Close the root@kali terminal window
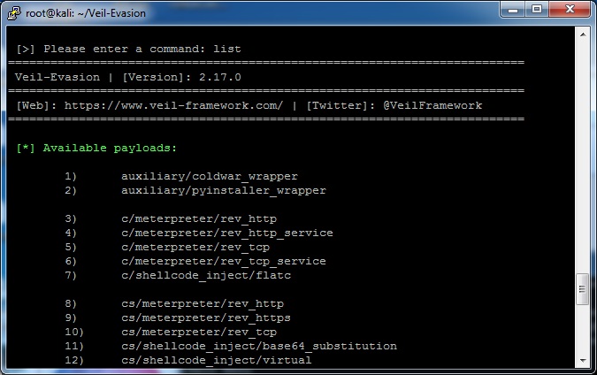Image resolution: width=597 pixels, height=375 pixels. [x=570, y=9]
